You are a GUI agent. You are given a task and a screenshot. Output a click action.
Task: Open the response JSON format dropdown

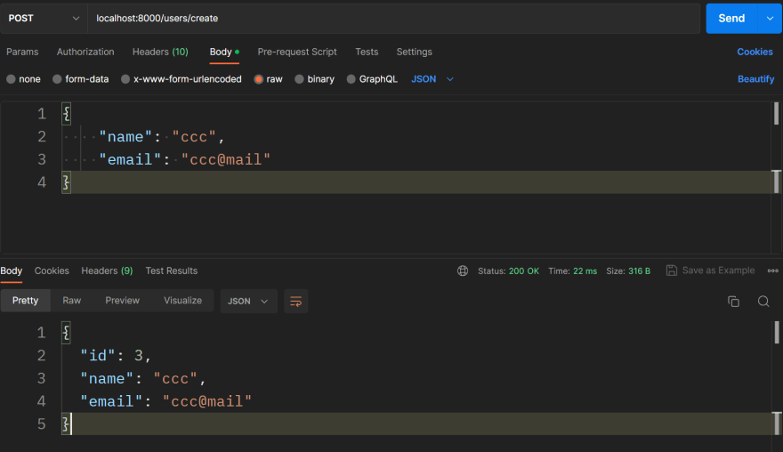[248, 301]
